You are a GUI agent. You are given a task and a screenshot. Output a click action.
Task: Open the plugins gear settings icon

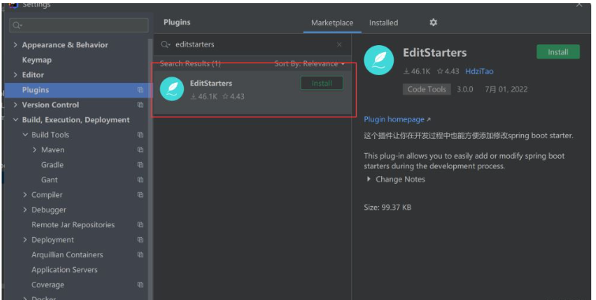[x=433, y=22]
